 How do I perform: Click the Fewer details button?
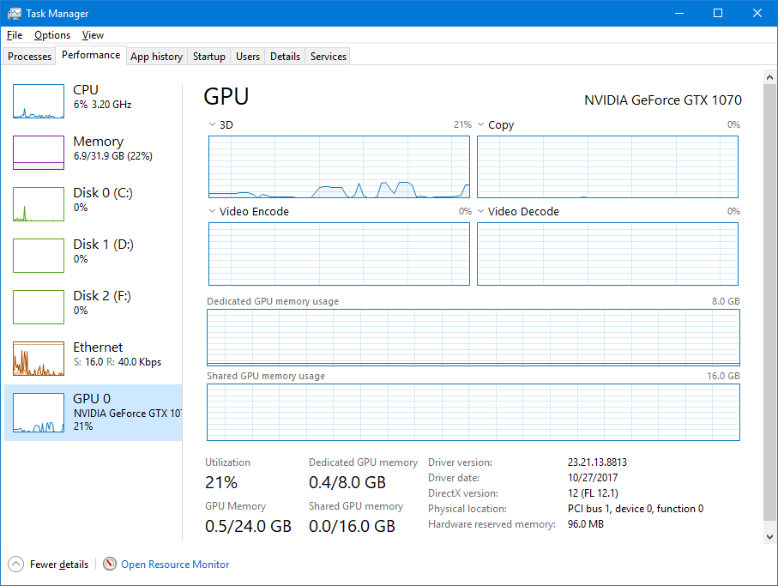(58, 565)
